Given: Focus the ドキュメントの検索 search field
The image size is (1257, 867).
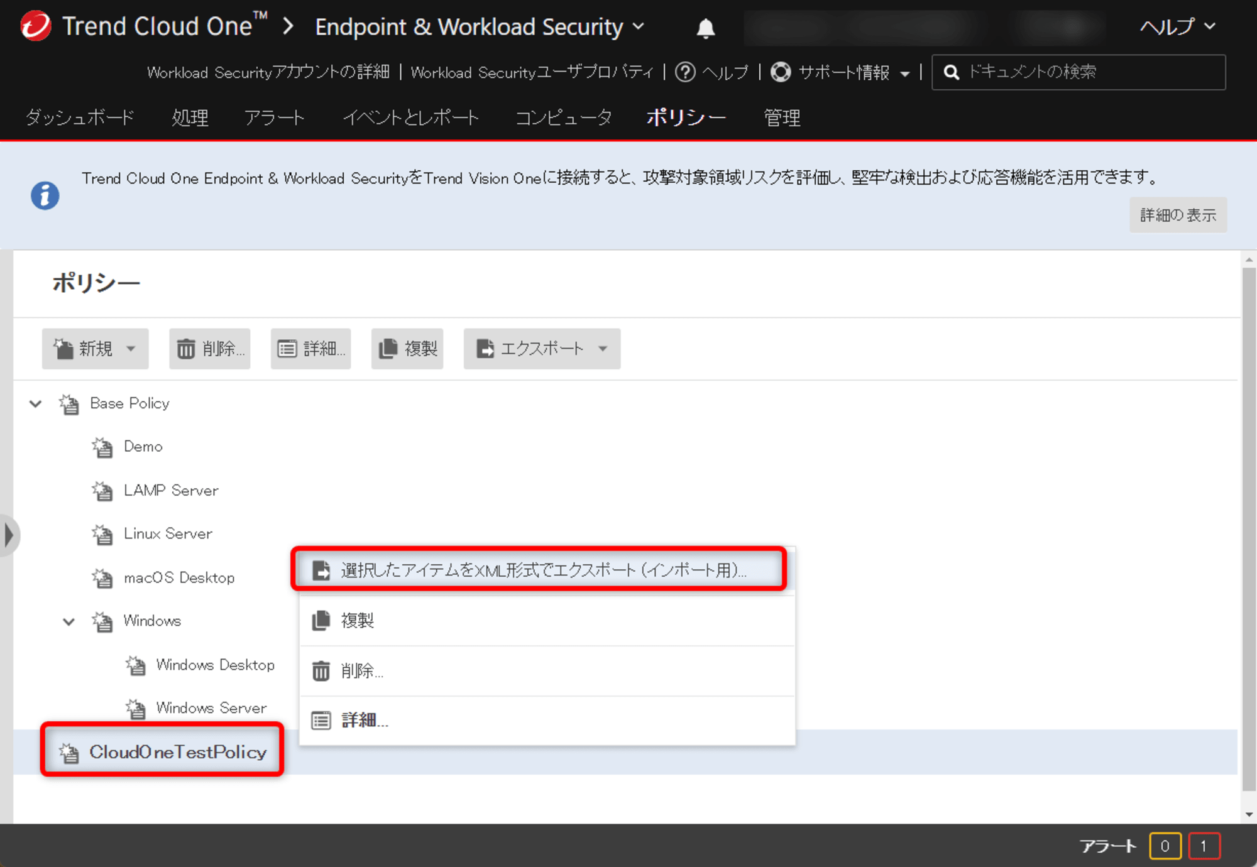Looking at the screenshot, I should tap(1079, 72).
